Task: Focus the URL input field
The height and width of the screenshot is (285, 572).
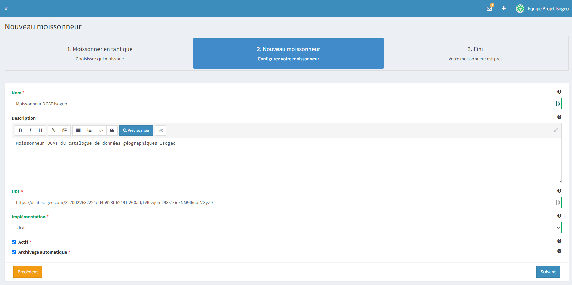Action: pos(287,202)
